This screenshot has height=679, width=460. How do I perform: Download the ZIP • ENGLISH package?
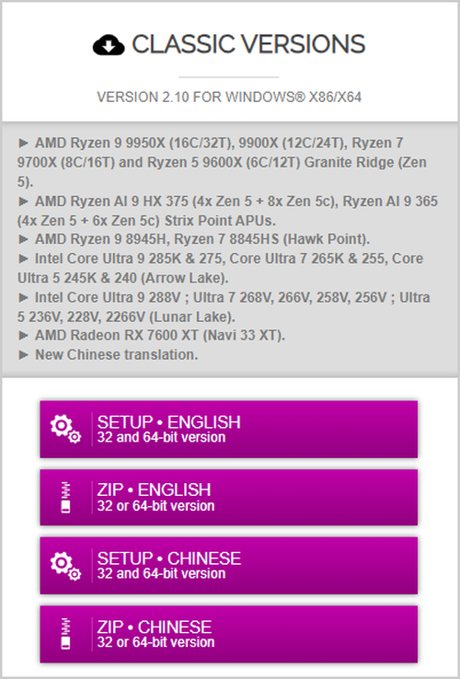tap(229, 498)
